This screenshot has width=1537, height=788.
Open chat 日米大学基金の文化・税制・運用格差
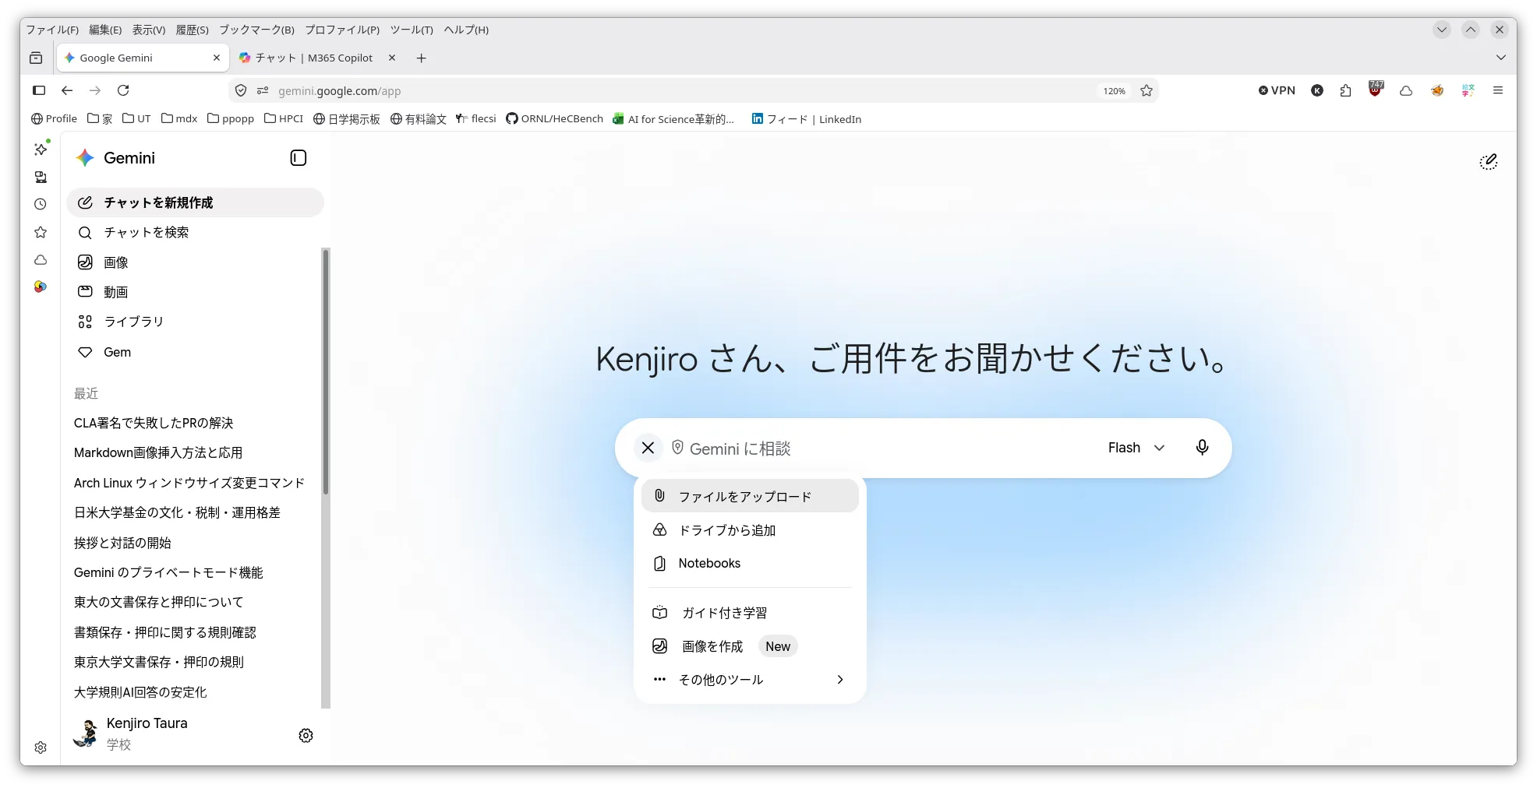177,512
